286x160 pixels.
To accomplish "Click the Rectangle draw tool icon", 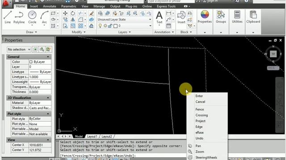I will (53, 13).
